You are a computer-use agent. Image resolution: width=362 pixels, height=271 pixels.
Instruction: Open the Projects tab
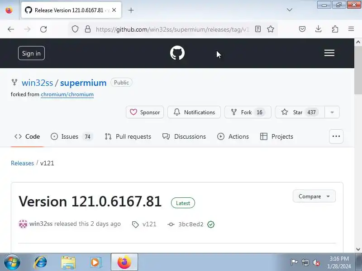point(276,137)
